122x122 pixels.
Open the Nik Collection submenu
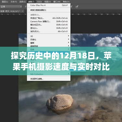[x=49, y=74]
